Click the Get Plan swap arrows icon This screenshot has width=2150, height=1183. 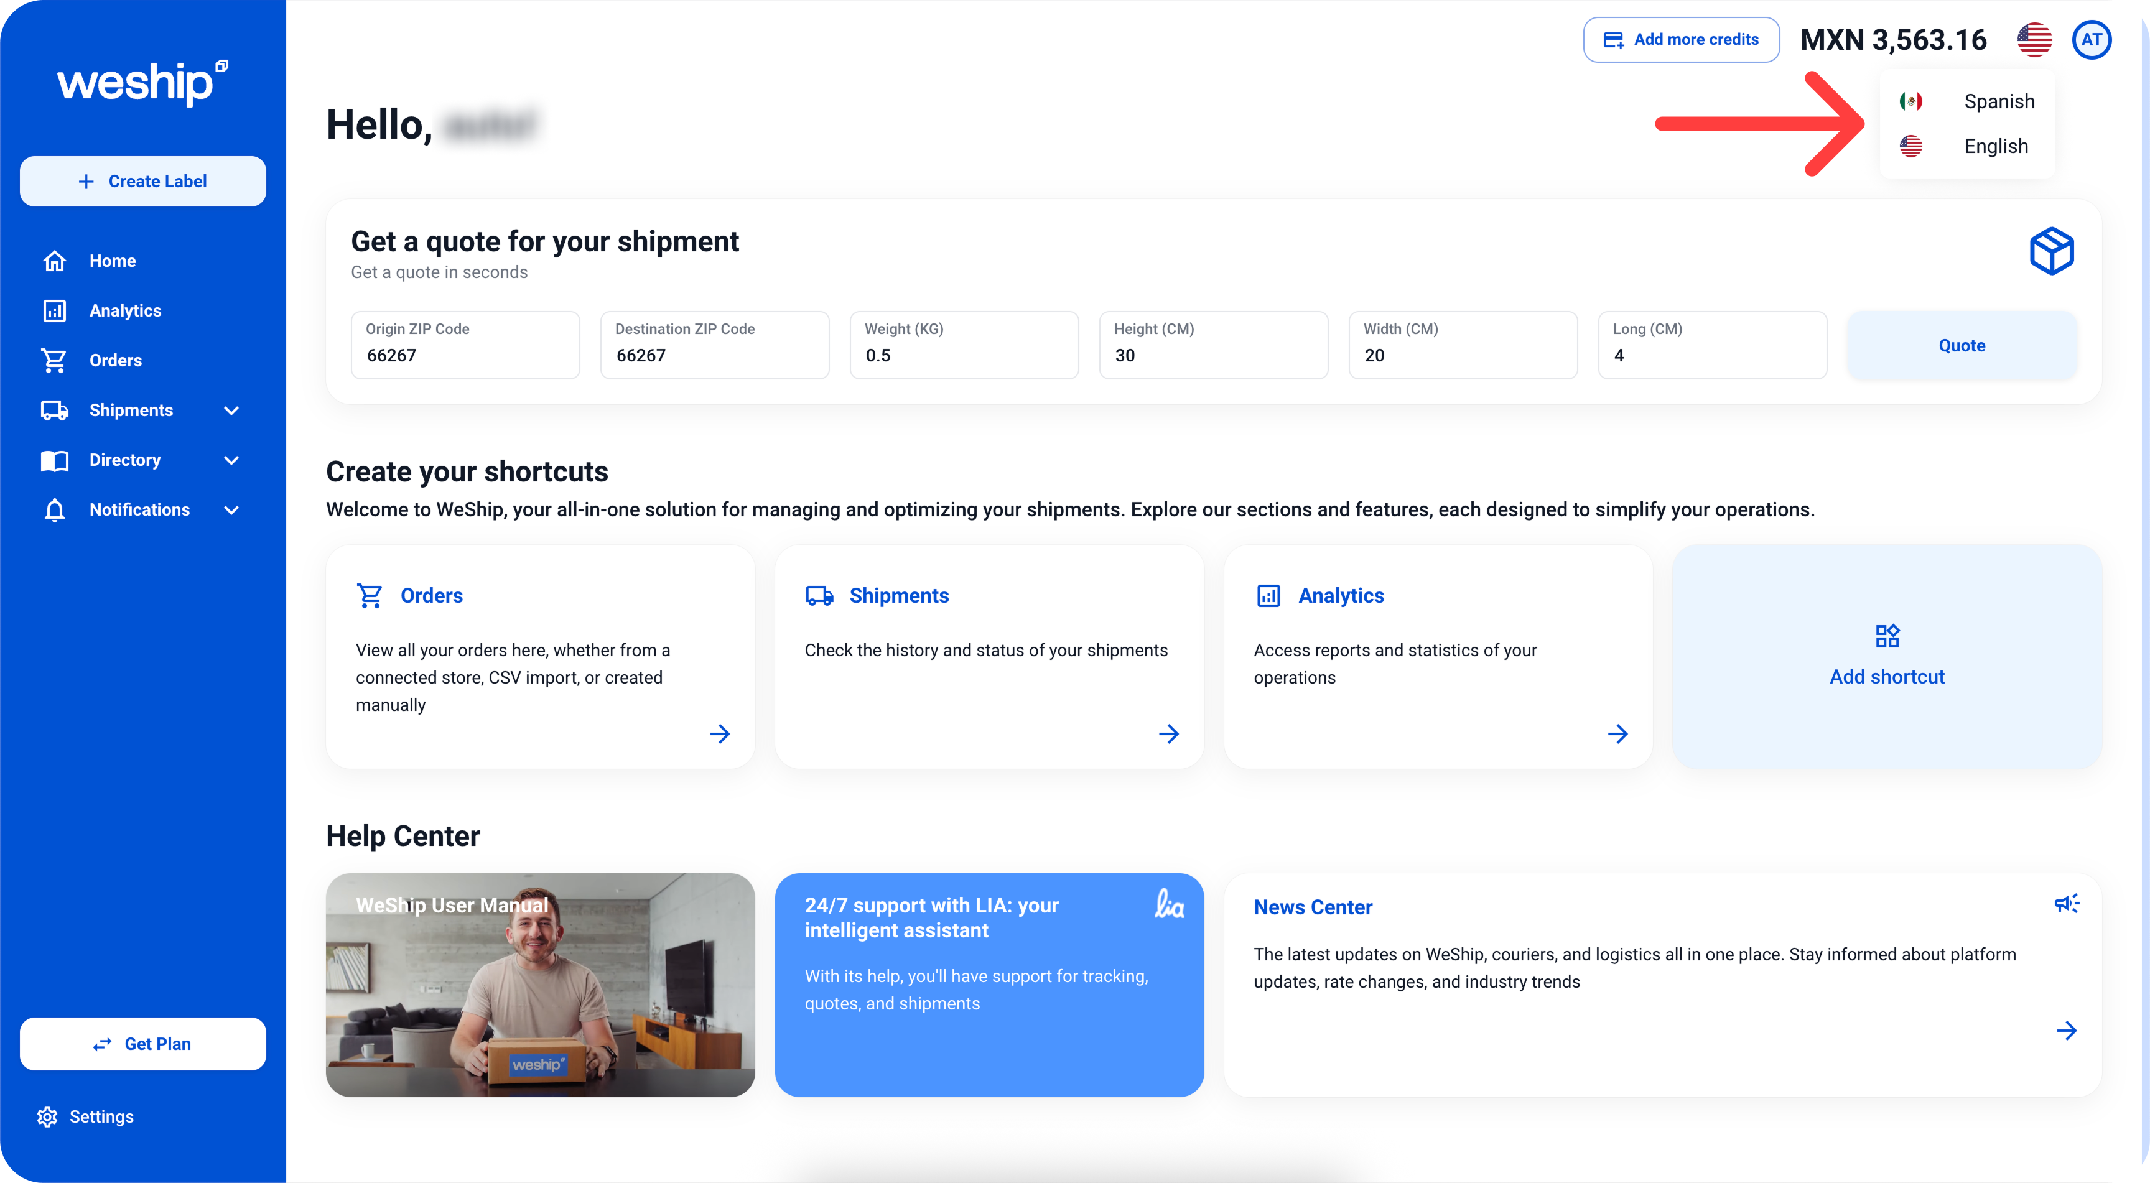[103, 1044]
